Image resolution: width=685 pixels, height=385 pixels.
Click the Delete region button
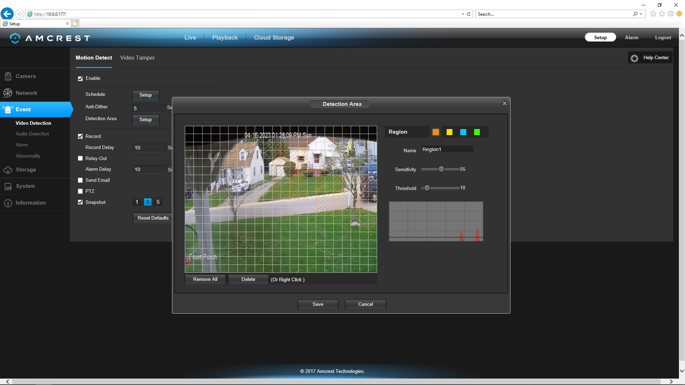[248, 279]
